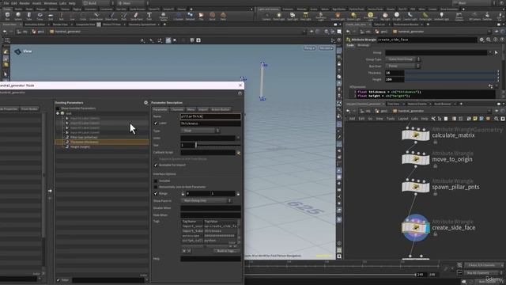Screen dimensions: 506x285
Task: Toggle the Invisible checkbox
Action: click(156, 181)
